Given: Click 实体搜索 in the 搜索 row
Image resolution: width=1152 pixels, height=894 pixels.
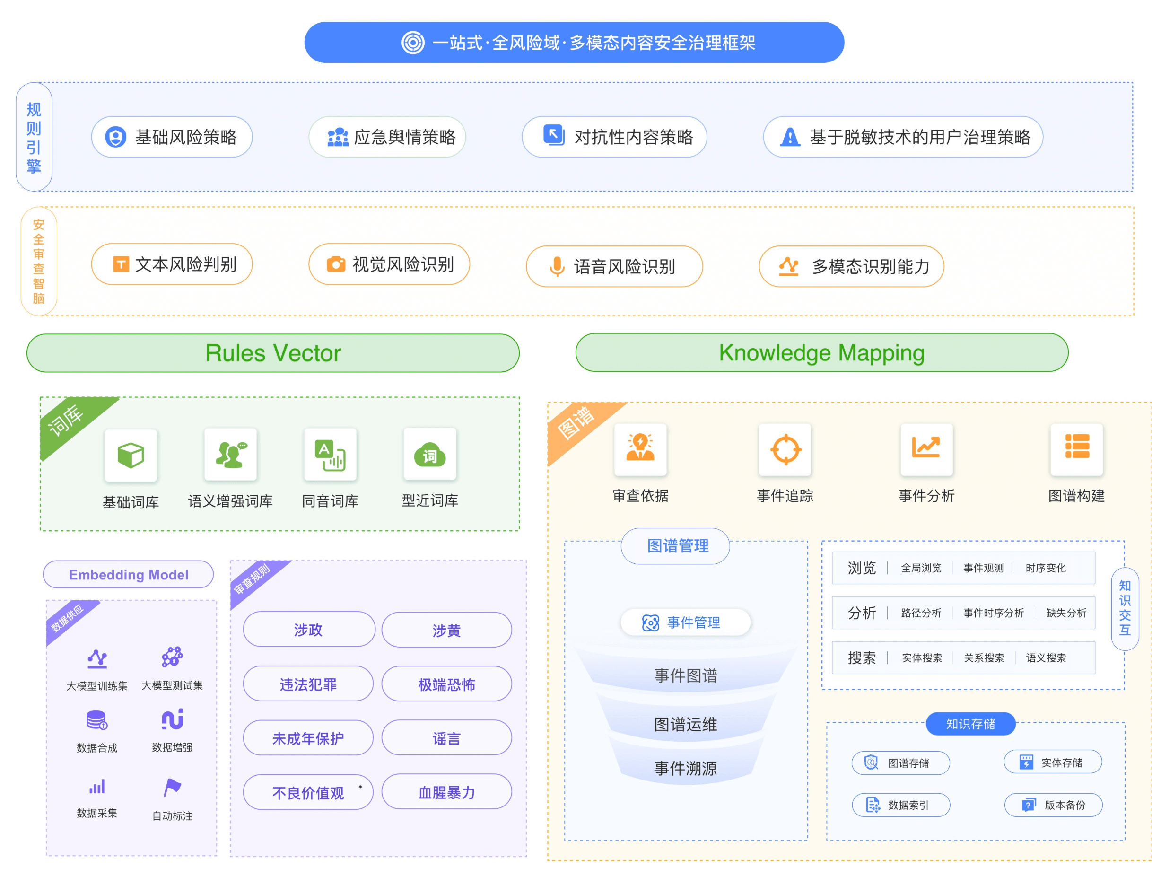Looking at the screenshot, I should [x=922, y=657].
